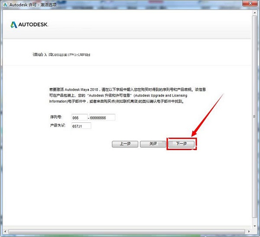Click the 下一步 (Next) button
Viewport: 260px width, 237px height.
coord(181,144)
